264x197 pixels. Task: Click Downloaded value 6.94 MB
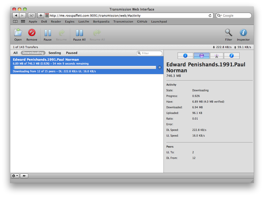(197, 107)
